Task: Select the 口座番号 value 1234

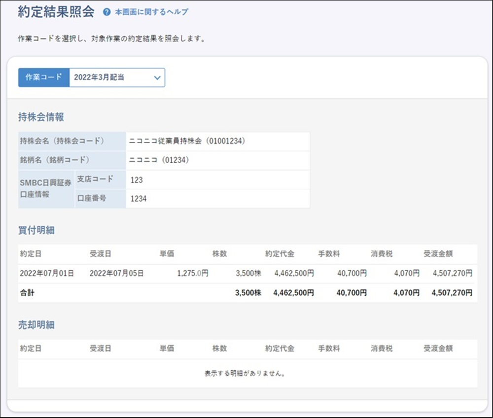Action: pos(139,199)
